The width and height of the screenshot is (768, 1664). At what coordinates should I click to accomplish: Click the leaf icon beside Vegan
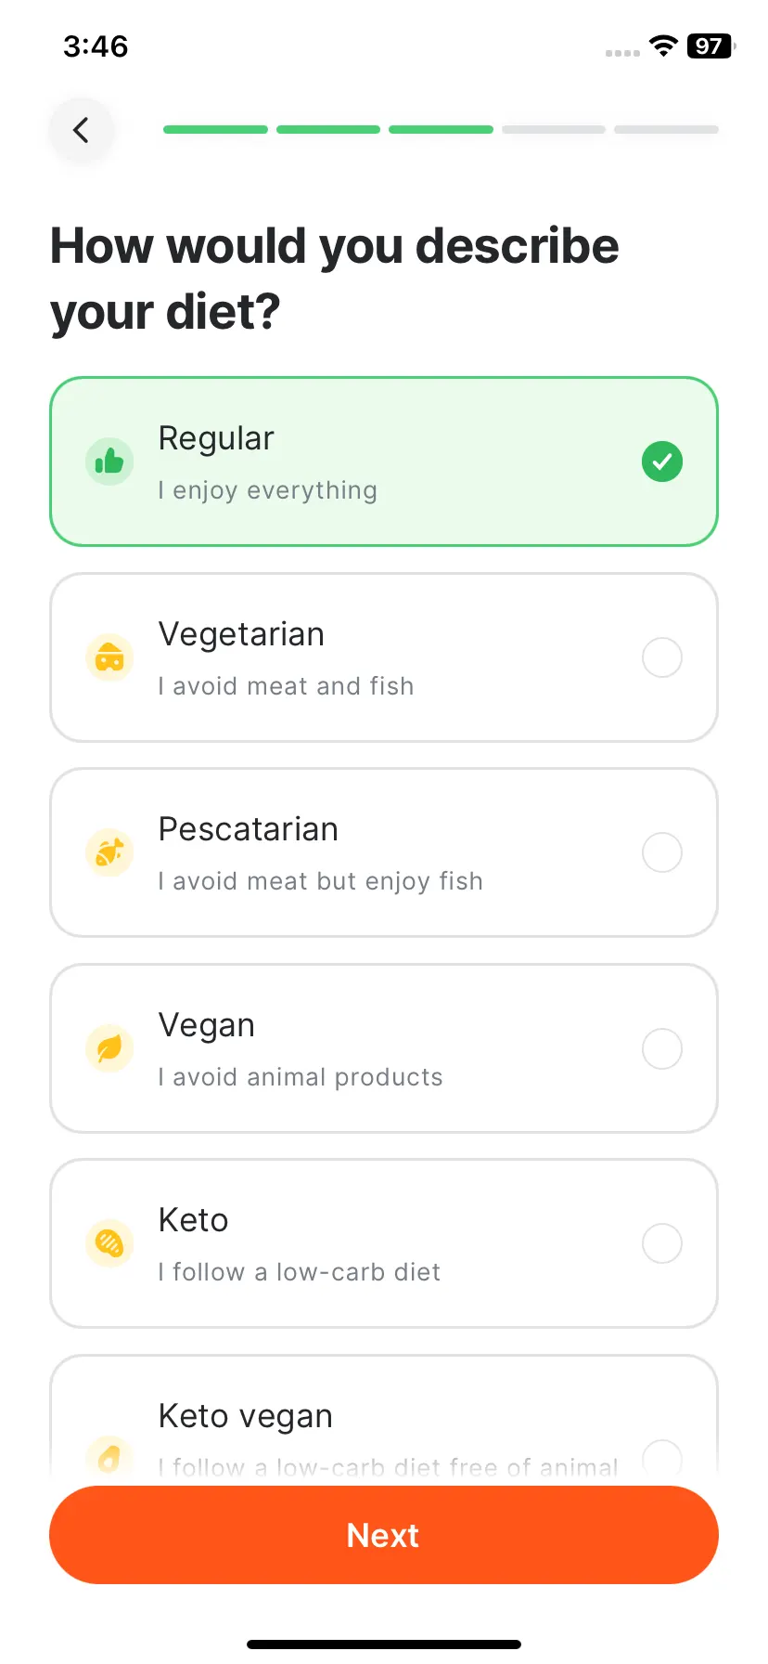pos(109,1048)
